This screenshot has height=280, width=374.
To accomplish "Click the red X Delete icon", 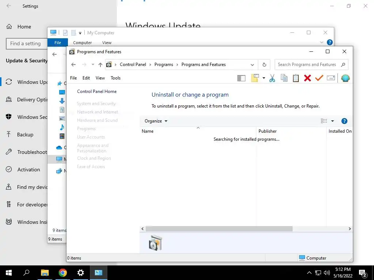I will coord(307,78).
